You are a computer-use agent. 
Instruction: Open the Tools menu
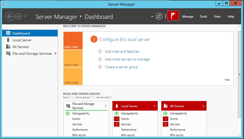[x=203, y=17]
